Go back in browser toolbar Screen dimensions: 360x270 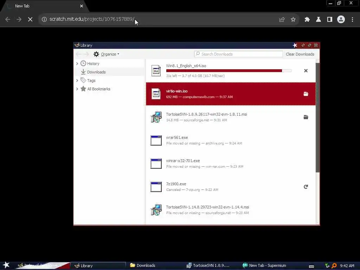8,19
